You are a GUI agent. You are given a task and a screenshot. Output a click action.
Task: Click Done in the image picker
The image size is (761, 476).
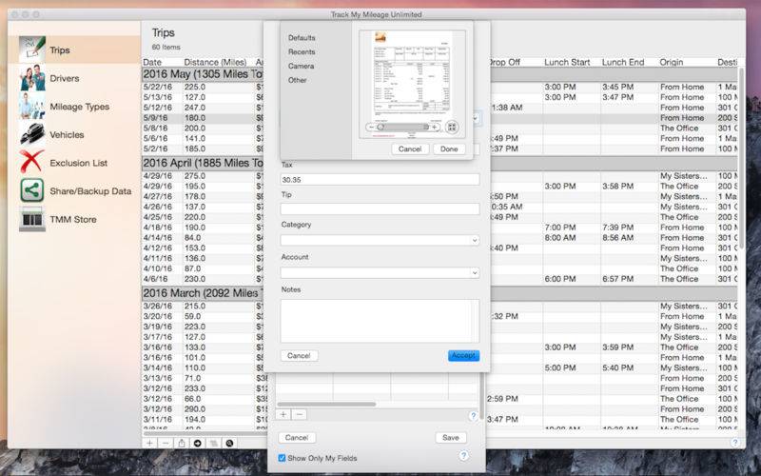tap(449, 149)
